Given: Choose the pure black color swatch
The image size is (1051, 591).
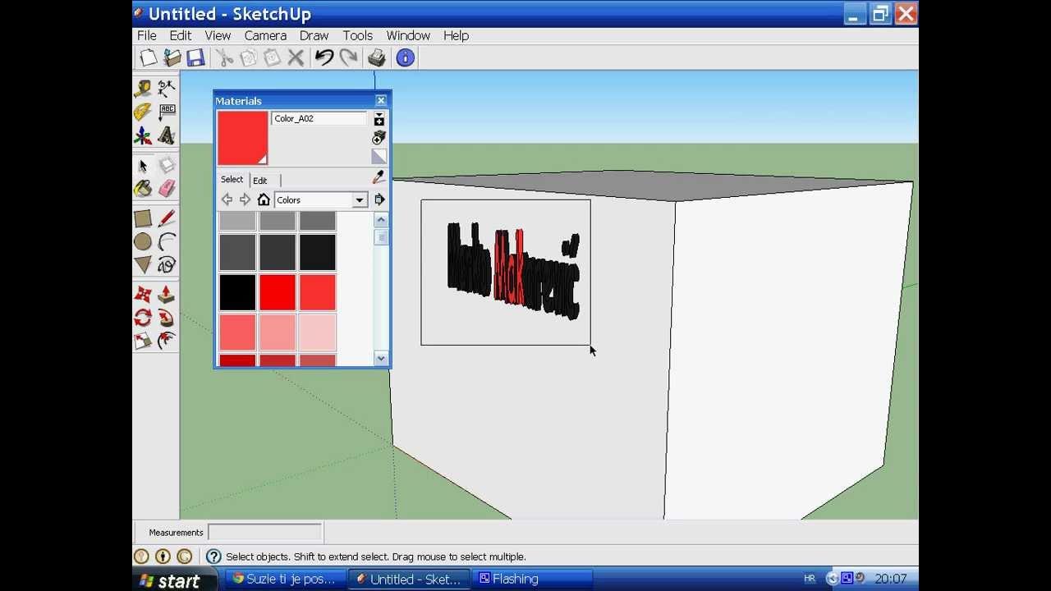Looking at the screenshot, I should [x=237, y=292].
